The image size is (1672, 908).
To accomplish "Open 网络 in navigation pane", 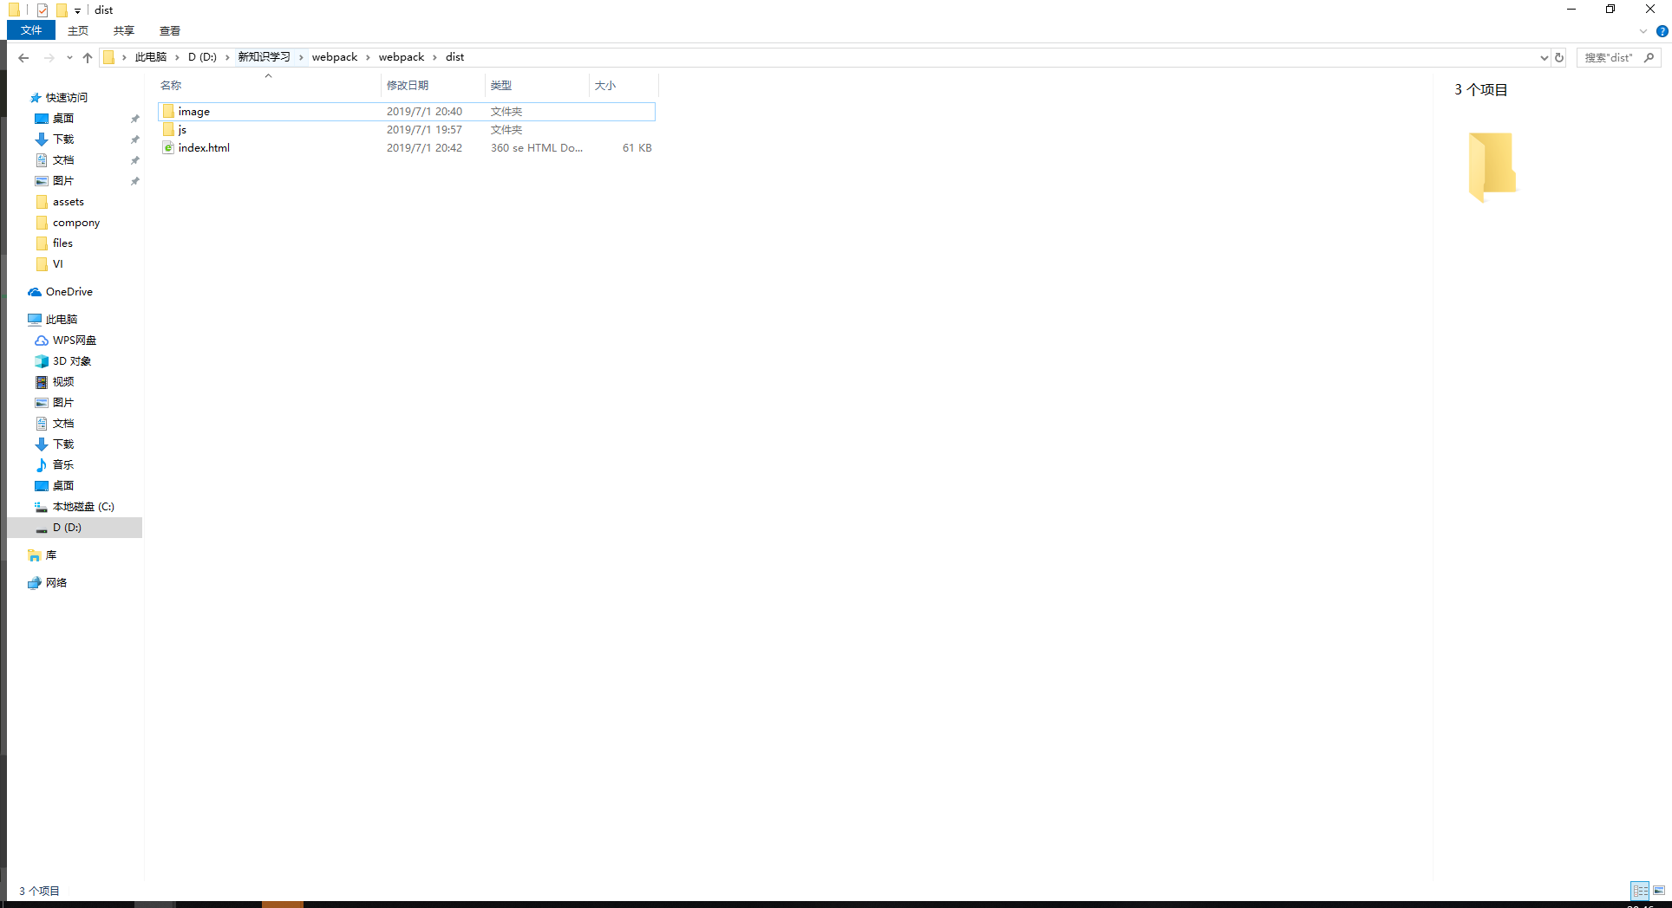I will [56, 583].
